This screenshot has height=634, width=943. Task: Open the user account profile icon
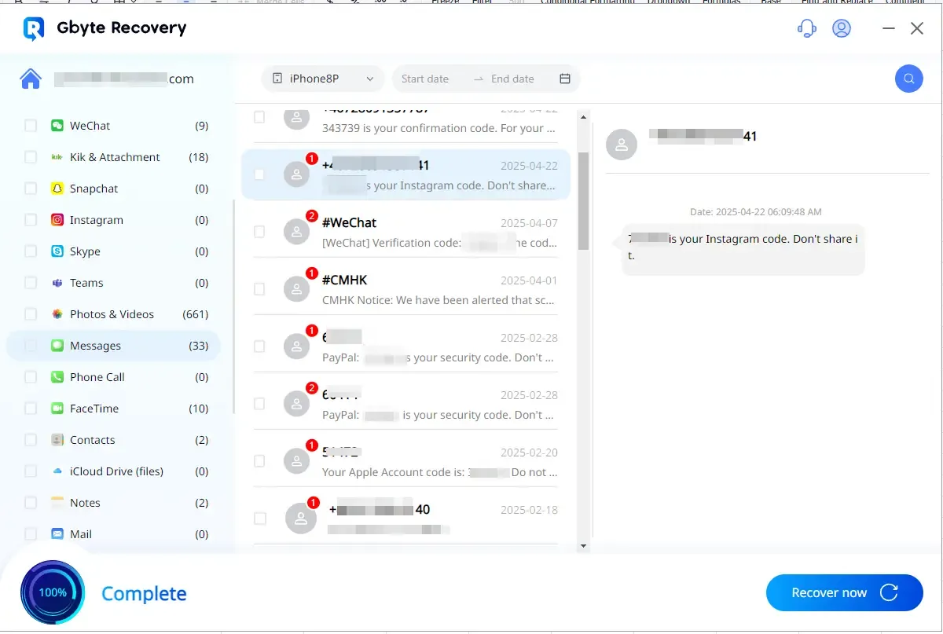[x=842, y=29]
